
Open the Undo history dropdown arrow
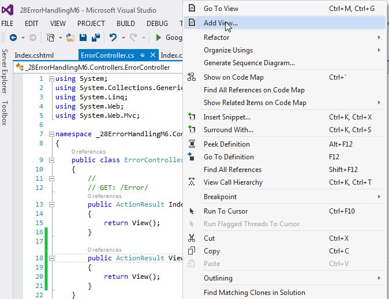coord(124,38)
